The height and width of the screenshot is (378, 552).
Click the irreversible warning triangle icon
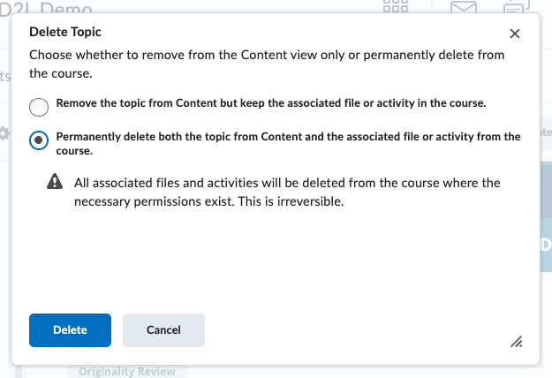tap(56, 184)
